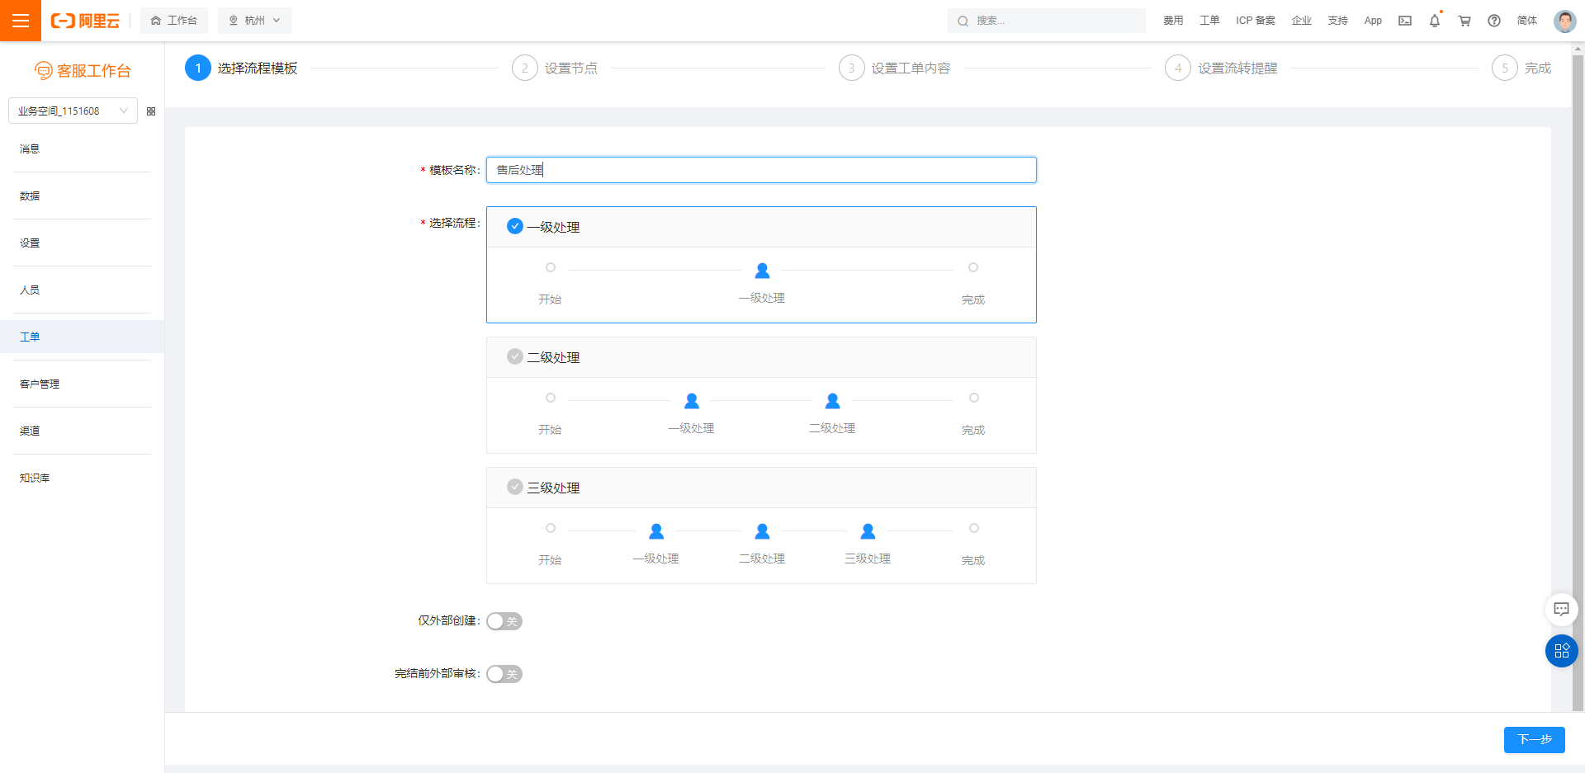1585x773 pixels.
Task: Click the blue floating apps icon
Action: (1561, 651)
